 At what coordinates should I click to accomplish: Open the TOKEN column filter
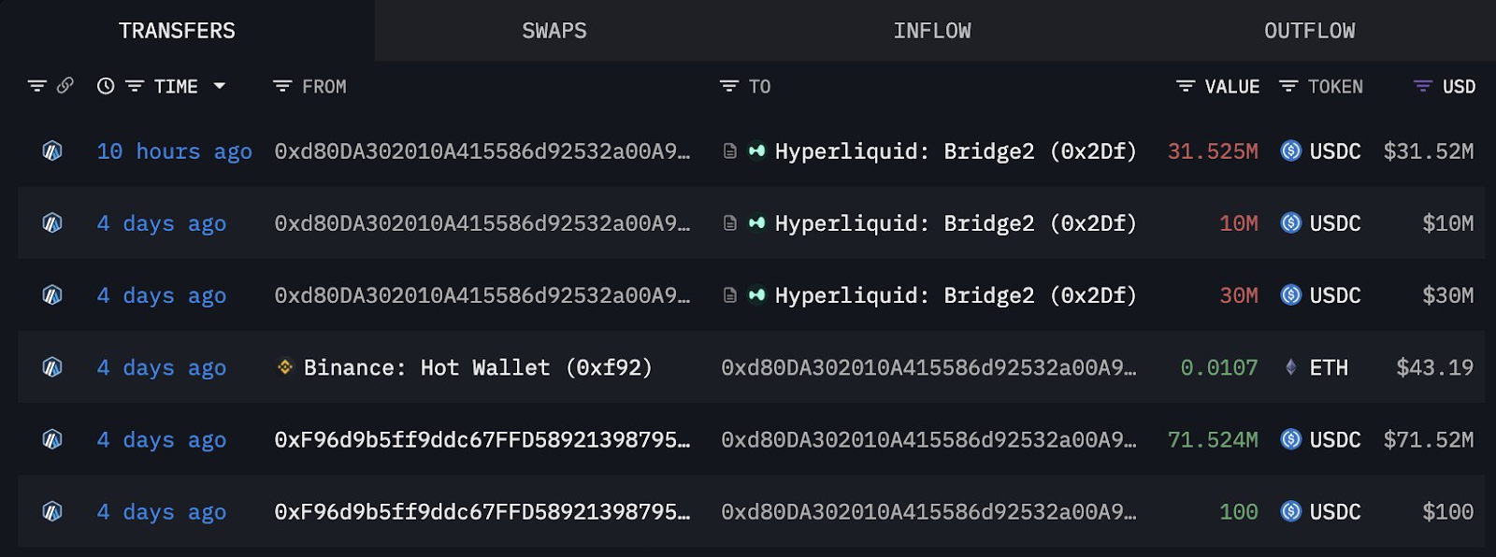point(1288,86)
